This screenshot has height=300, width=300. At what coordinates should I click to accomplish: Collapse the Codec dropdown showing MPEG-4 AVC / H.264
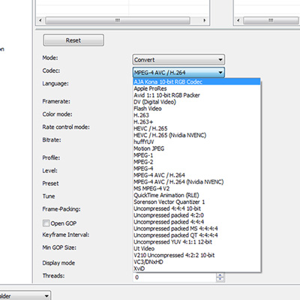coord(178,73)
